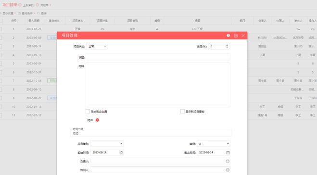This screenshot has width=317, height=175.
Task: Click the 标题 column header
Action: coord(198,21)
